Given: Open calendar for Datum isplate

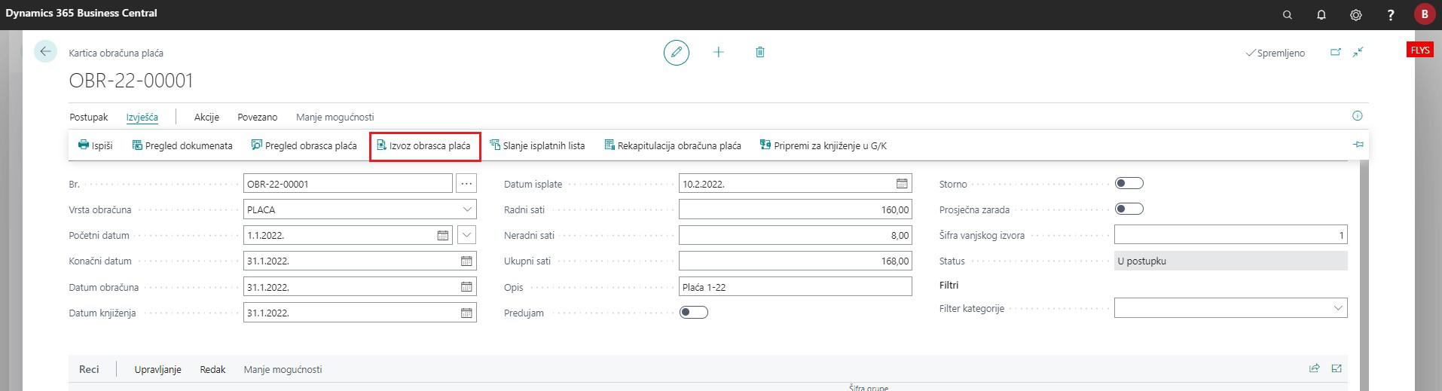Looking at the screenshot, I should coord(902,183).
